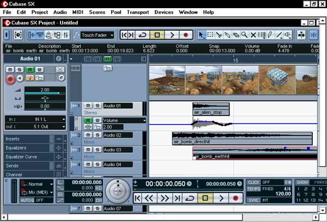This screenshot has height=222, width=327.
Task: Open the Devices menu
Action: click(163, 11)
